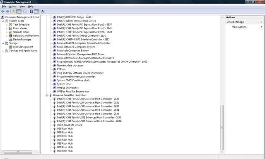Click More Actions in Actions pane

tap(239, 27)
